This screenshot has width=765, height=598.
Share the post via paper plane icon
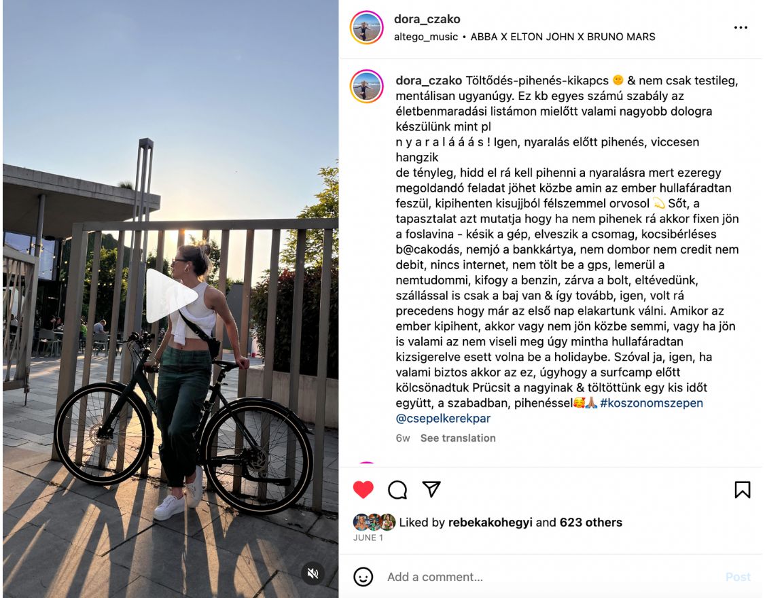(x=431, y=489)
